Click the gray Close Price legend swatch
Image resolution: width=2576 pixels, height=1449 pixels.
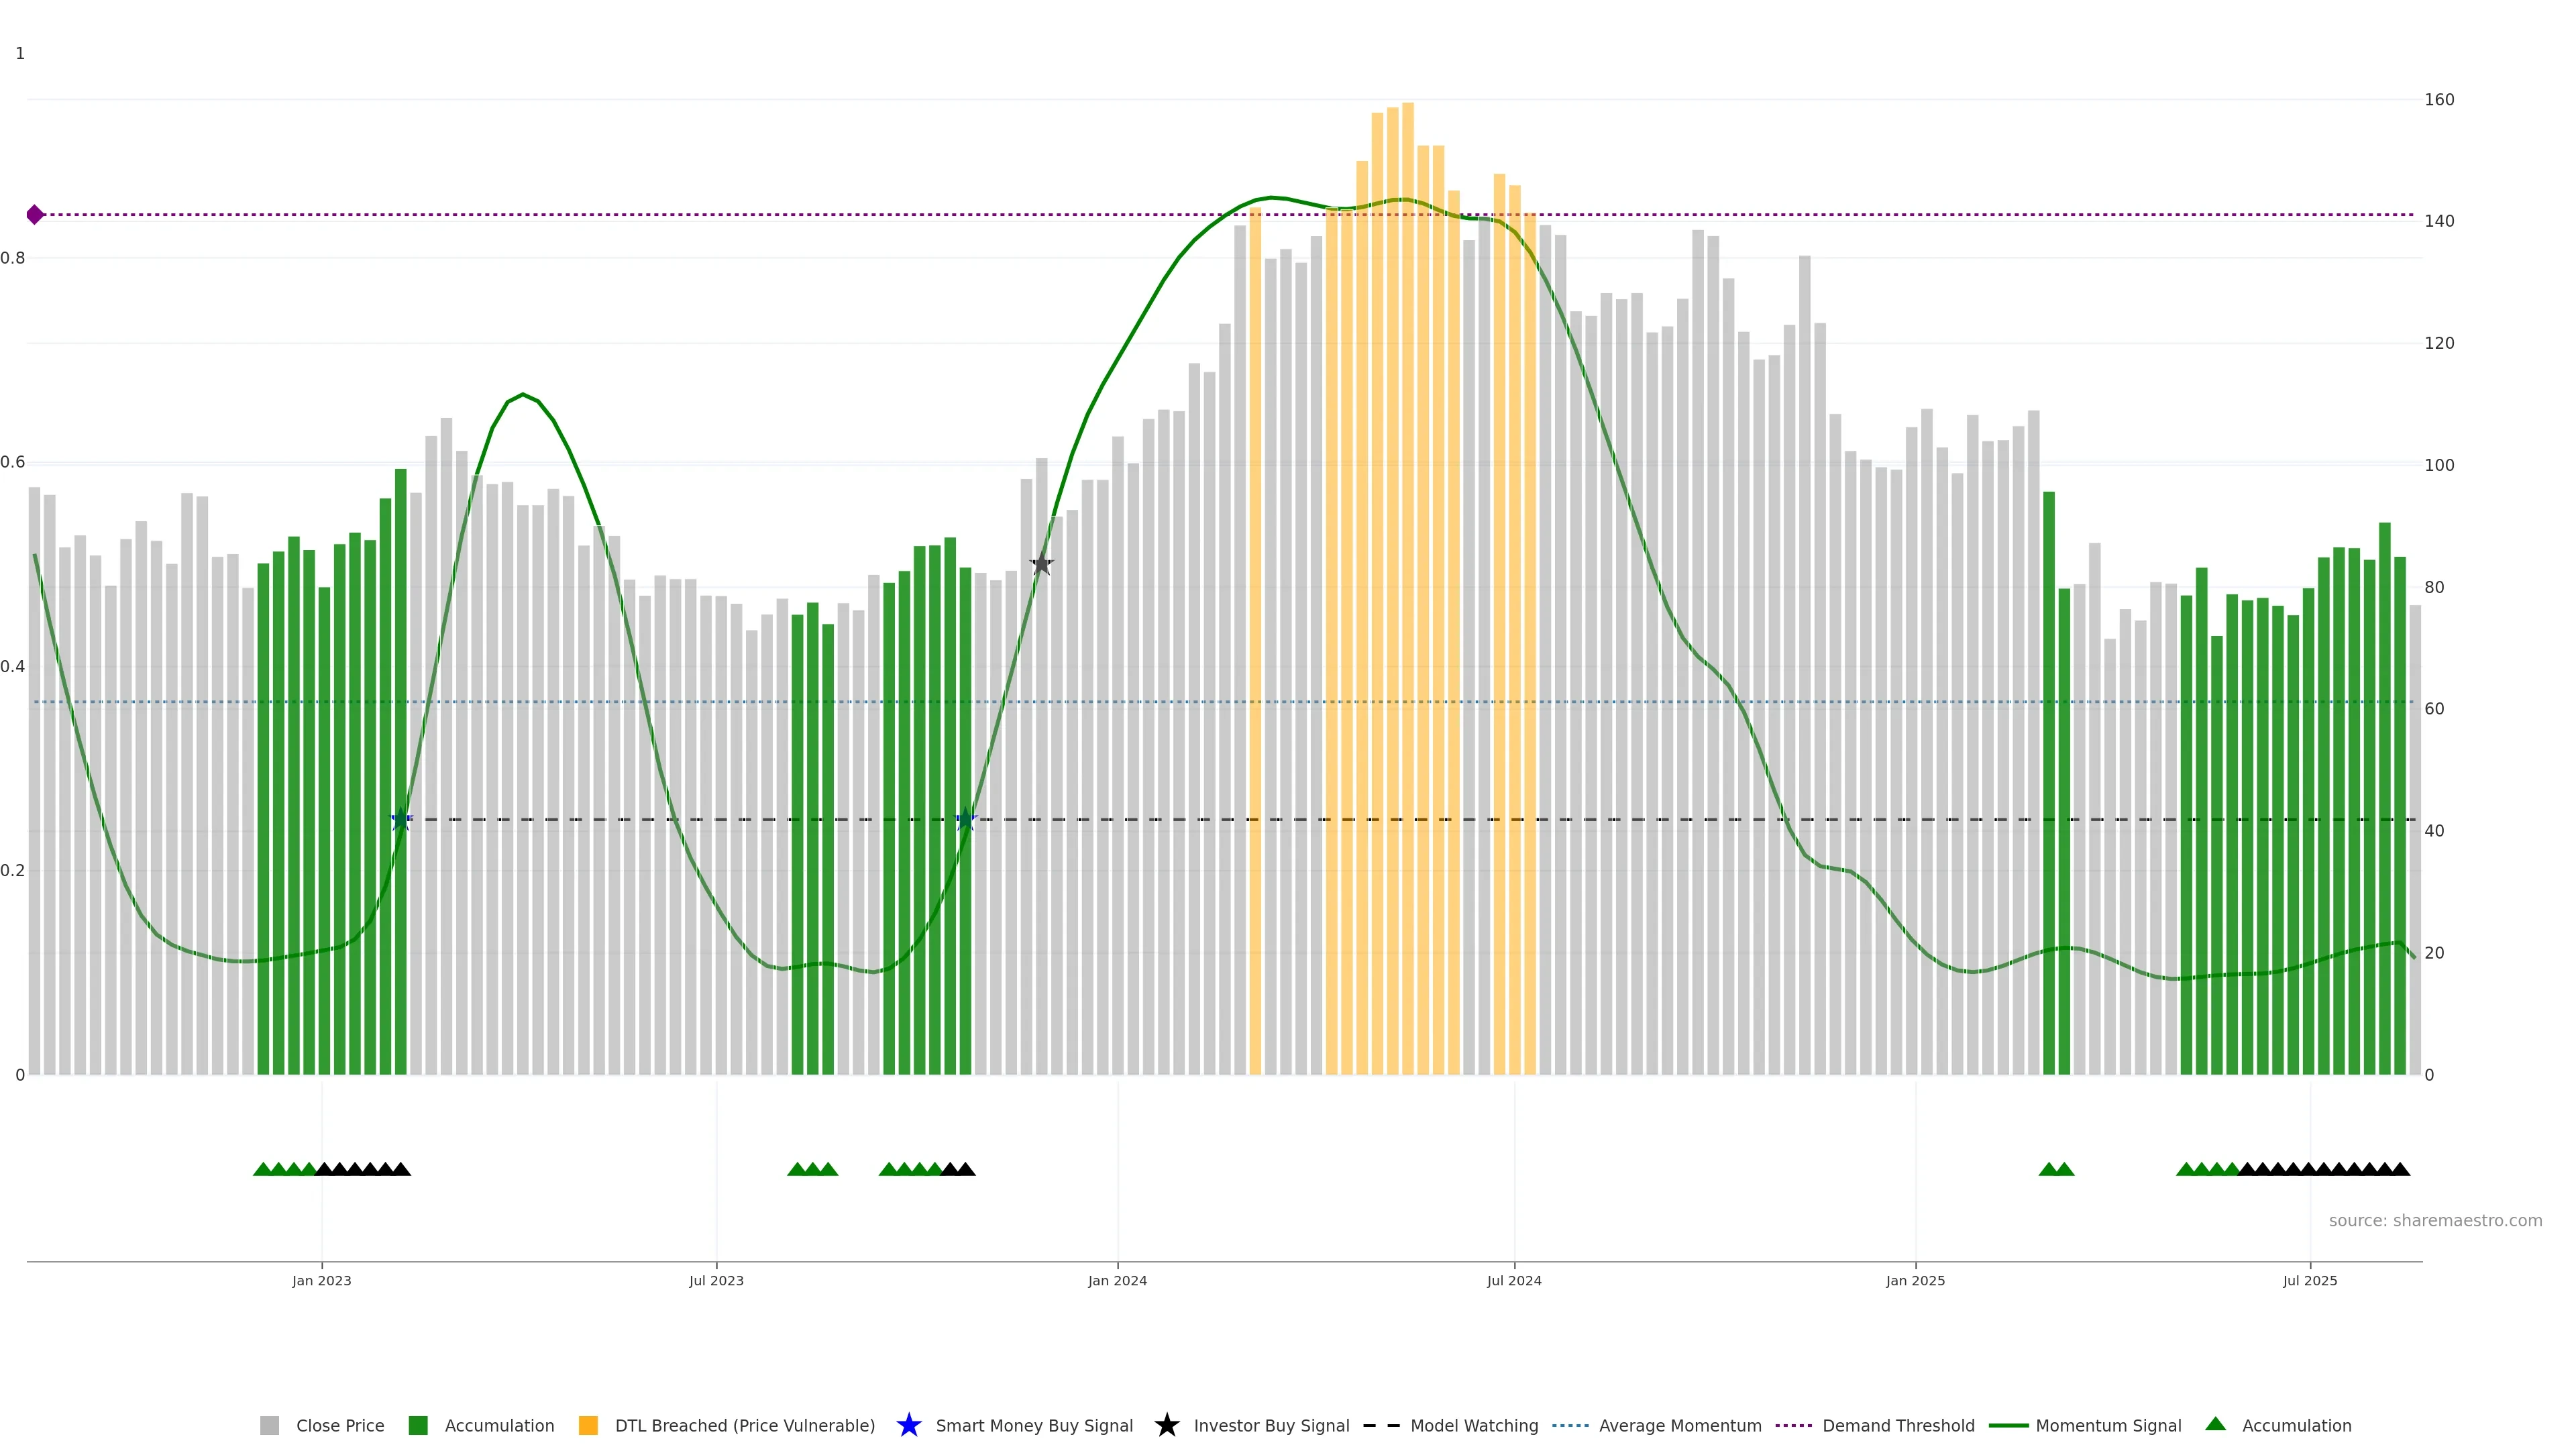269,1425
